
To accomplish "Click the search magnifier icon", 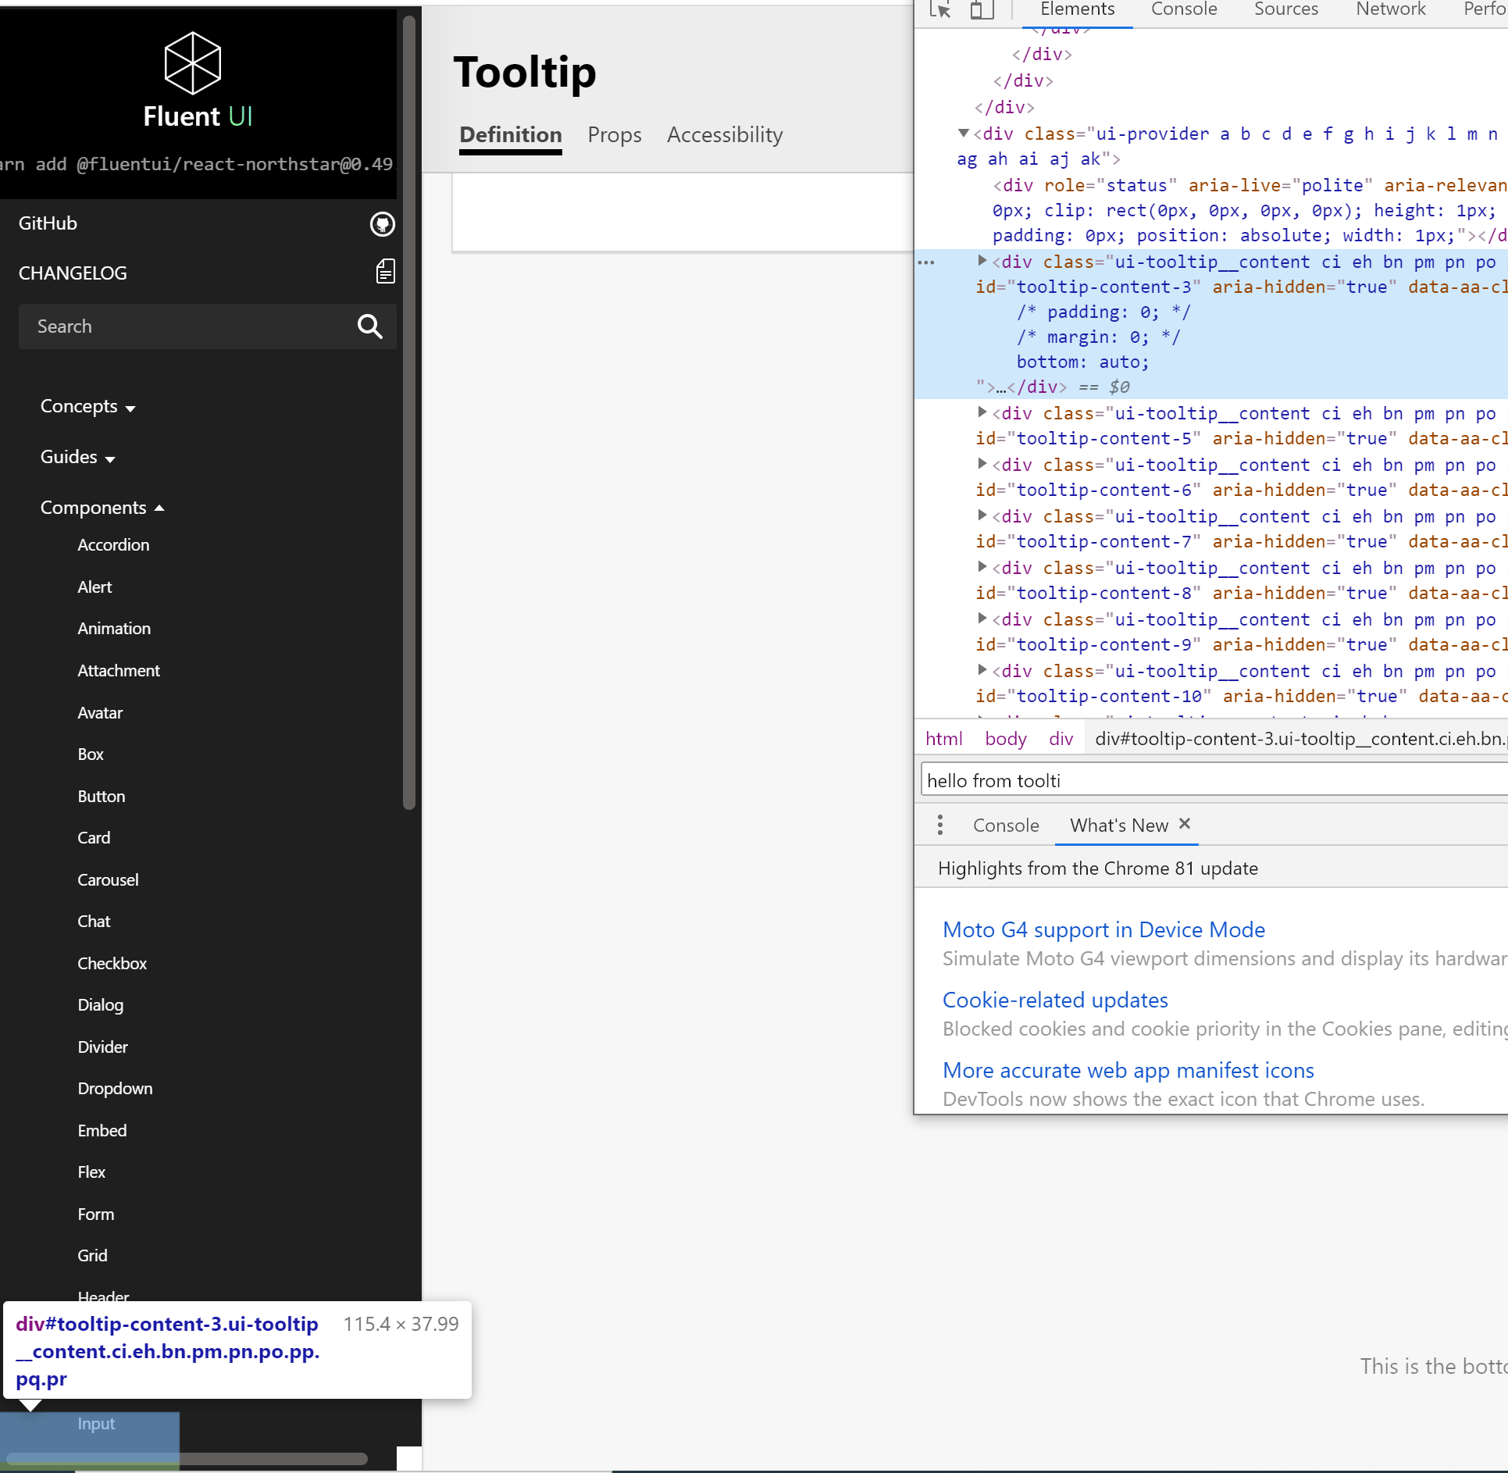I will [369, 326].
